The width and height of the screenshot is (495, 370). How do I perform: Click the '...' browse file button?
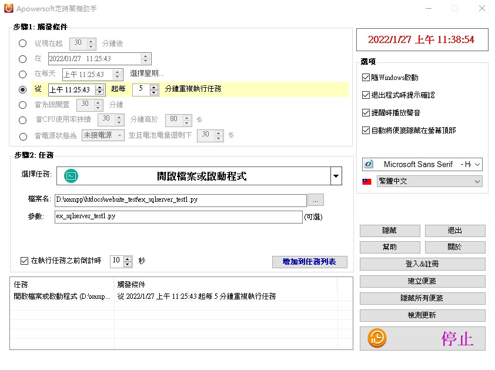tap(315, 199)
